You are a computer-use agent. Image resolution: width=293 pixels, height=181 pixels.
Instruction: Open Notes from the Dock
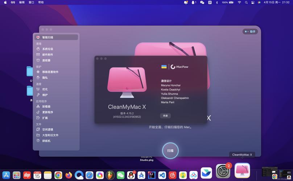pyautogui.click(x=48, y=175)
